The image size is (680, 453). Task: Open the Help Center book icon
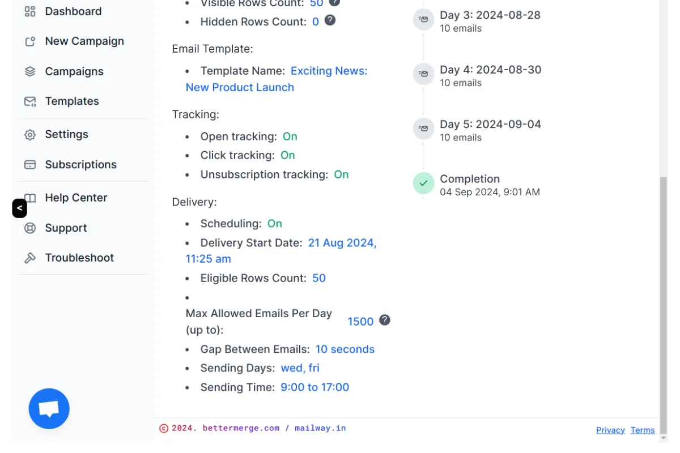(29, 198)
